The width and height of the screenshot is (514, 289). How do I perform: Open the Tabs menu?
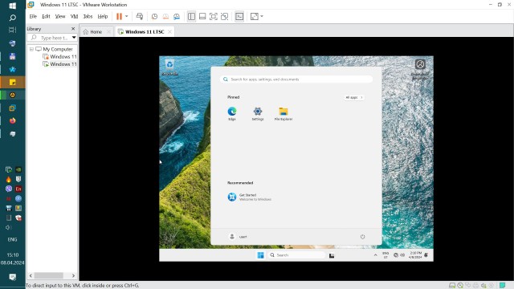click(x=88, y=16)
